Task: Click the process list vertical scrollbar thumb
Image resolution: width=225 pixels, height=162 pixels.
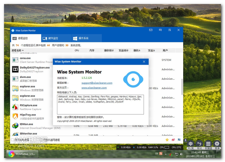Action: tap(182, 86)
